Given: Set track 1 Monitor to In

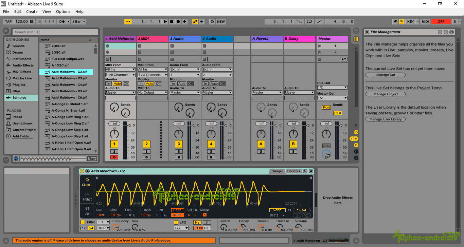Looking at the screenshot, I should 108,84.
